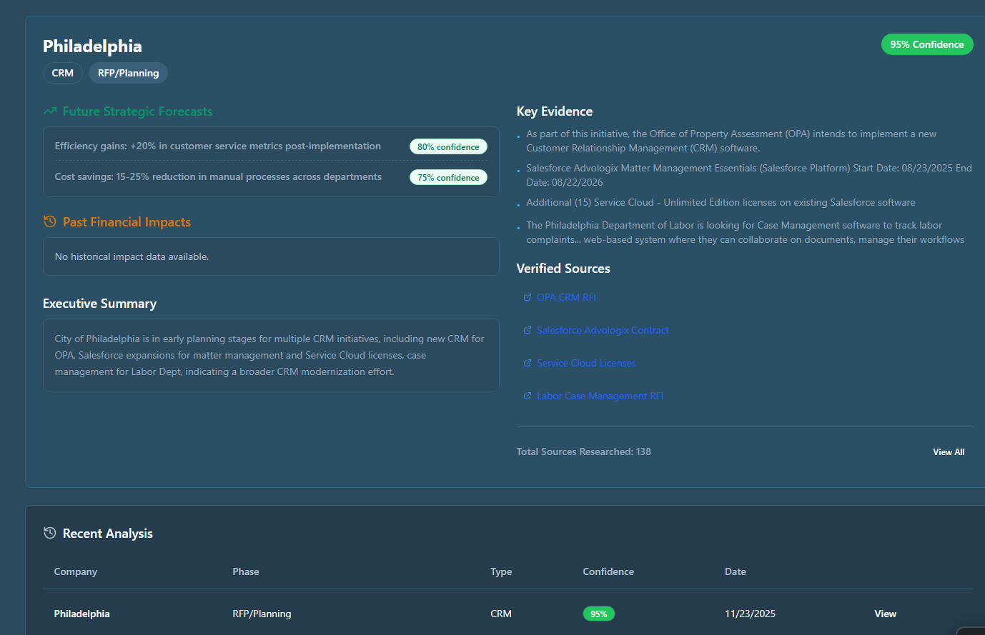Screen dimensions: 985x635
Task: Click the Key Evidence heading
Action: [555, 111]
